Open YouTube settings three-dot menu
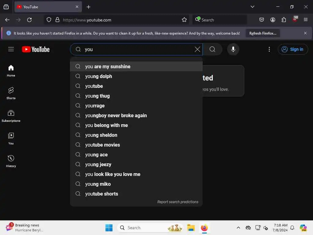The width and height of the screenshot is (313, 235). tap(269, 49)
